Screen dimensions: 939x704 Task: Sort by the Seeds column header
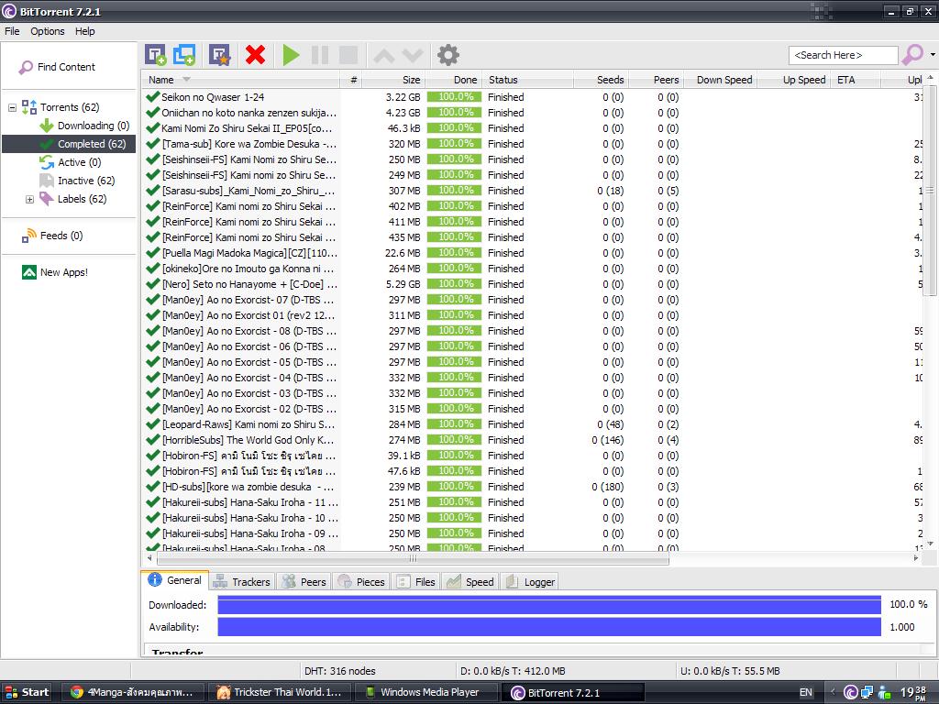pos(602,80)
